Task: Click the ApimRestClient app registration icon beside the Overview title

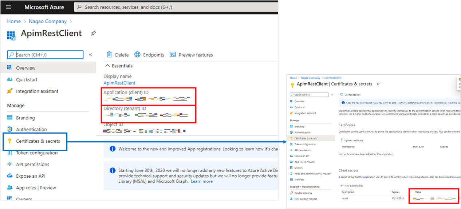Action: pyautogui.click(x=12, y=35)
